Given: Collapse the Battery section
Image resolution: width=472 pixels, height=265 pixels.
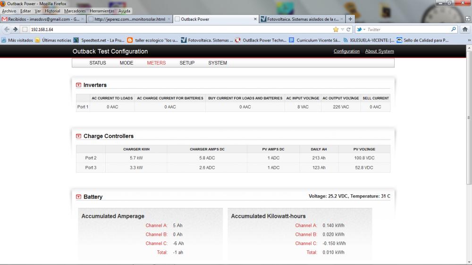Looking at the screenshot, I should click(x=78, y=197).
